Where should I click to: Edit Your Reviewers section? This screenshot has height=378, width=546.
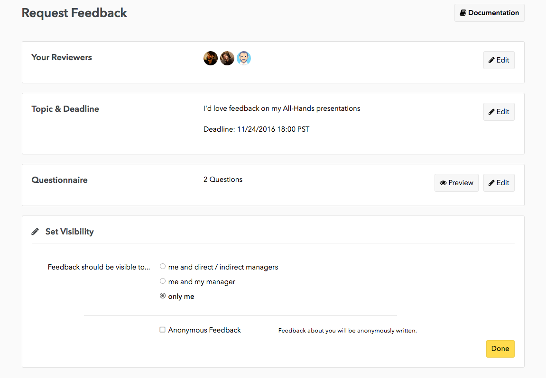click(x=499, y=60)
